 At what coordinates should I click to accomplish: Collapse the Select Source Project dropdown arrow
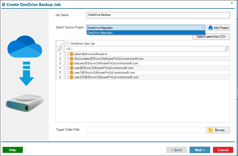tap(203, 28)
